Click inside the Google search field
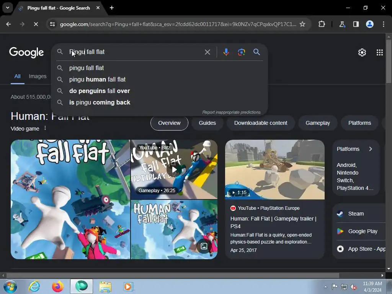Screen dimensions: 392x294 pyautogui.click(x=135, y=52)
